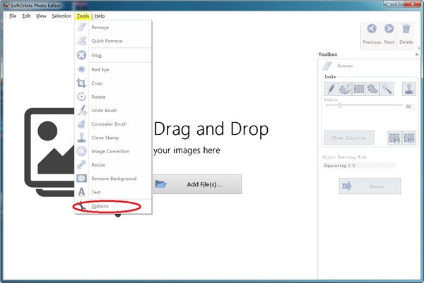The width and height of the screenshot is (424, 283).
Task: Open the Edit menu
Action: pos(26,16)
